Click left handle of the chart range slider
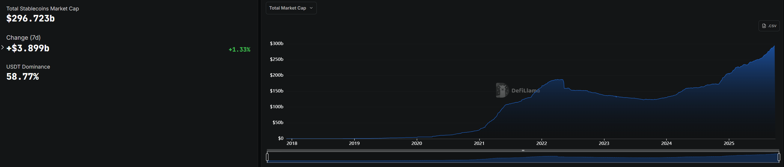Image resolution: width=784 pixels, height=167 pixels. point(267,157)
